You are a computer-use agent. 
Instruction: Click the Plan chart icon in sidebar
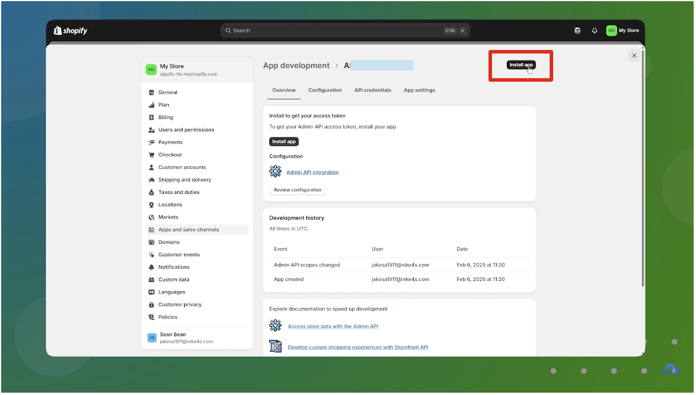151,105
